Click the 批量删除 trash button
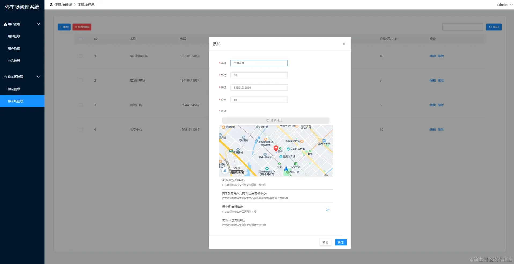This screenshot has height=264, width=514. tap(82, 27)
